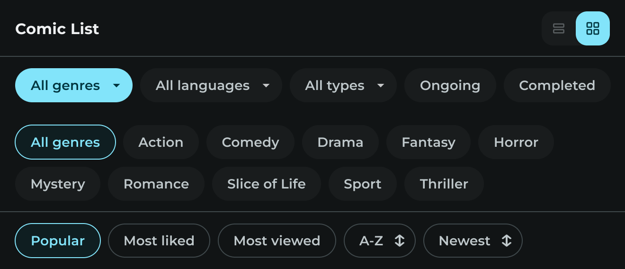Screen dimensions: 625x269
Task: Expand the All languages dropdown
Action: click(x=211, y=85)
